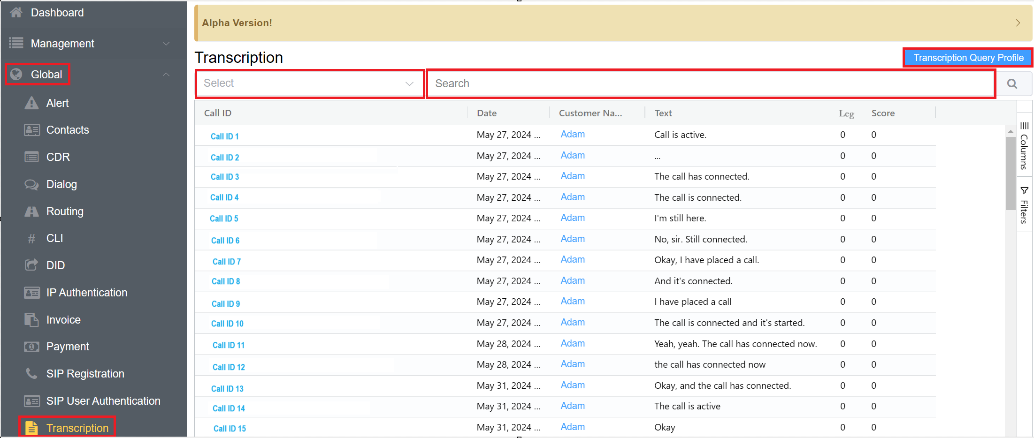Open the CDR menu item
The width and height of the screenshot is (1034, 438).
58,157
